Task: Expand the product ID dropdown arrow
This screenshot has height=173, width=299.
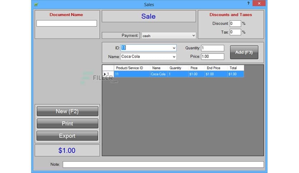Action: (x=174, y=48)
